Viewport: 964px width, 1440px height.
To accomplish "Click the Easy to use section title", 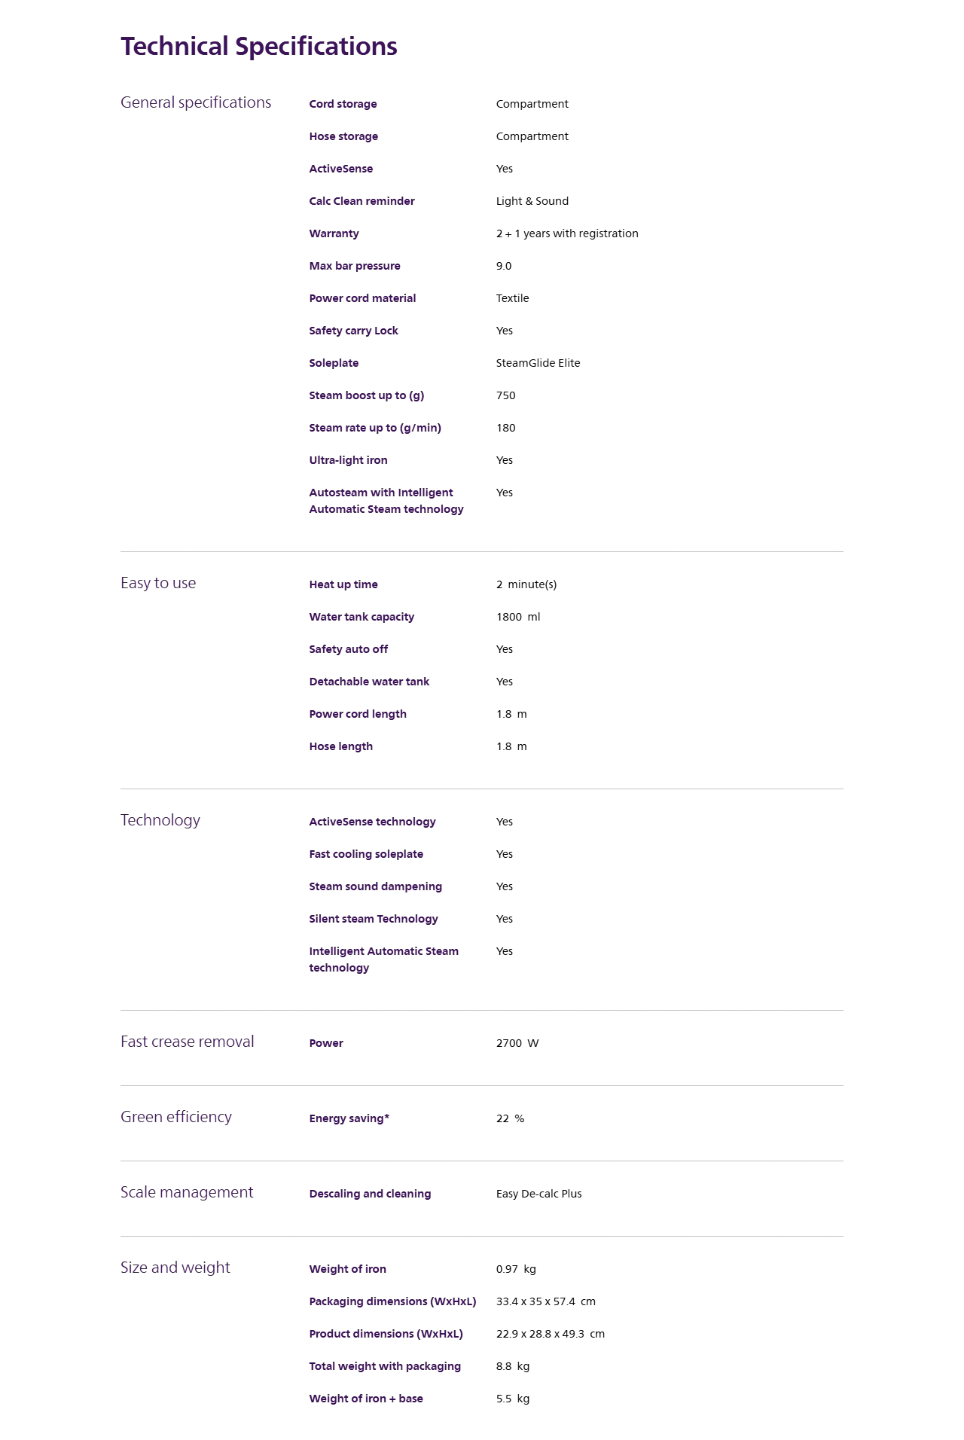I will pyautogui.click(x=158, y=583).
